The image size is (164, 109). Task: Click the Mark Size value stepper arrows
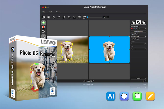[x=108, y=17]
